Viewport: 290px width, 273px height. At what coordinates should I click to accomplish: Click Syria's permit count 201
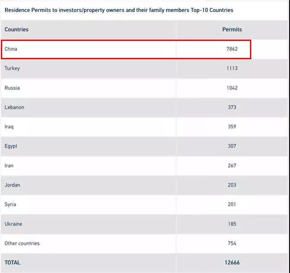point(232,204)
